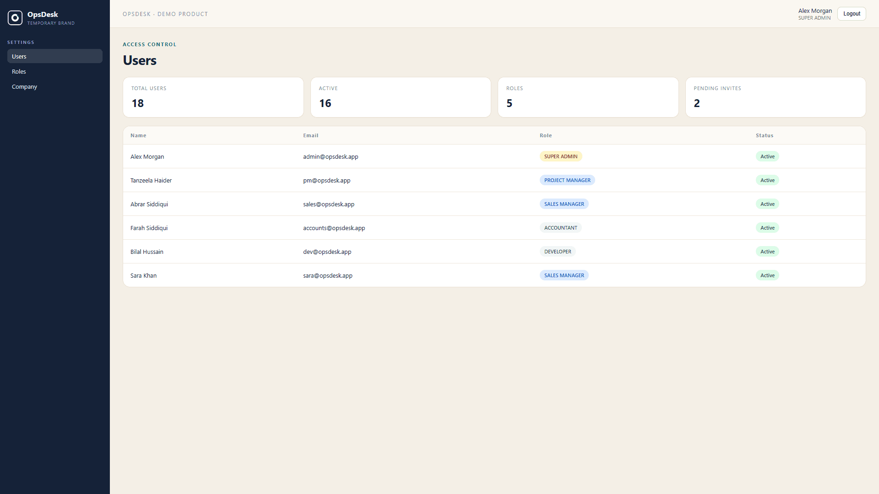Log out with the Logout button

(852, 14)
